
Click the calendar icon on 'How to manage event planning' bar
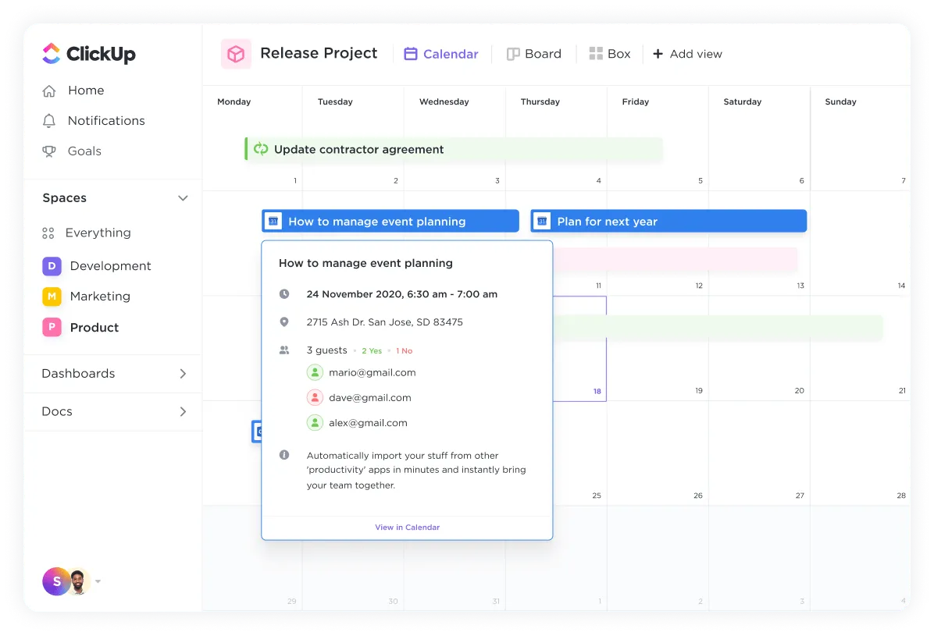[273, 222]
